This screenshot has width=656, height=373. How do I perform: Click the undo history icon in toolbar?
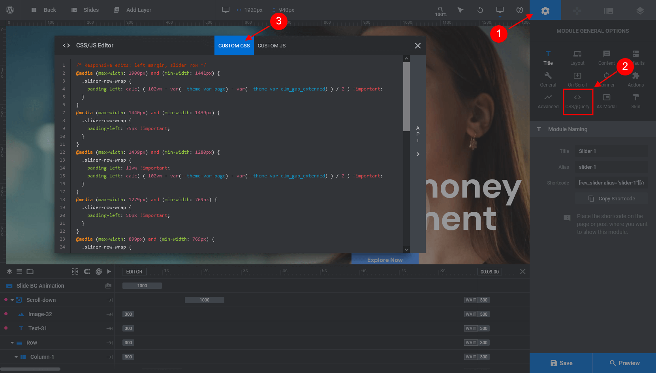[480, 10]
